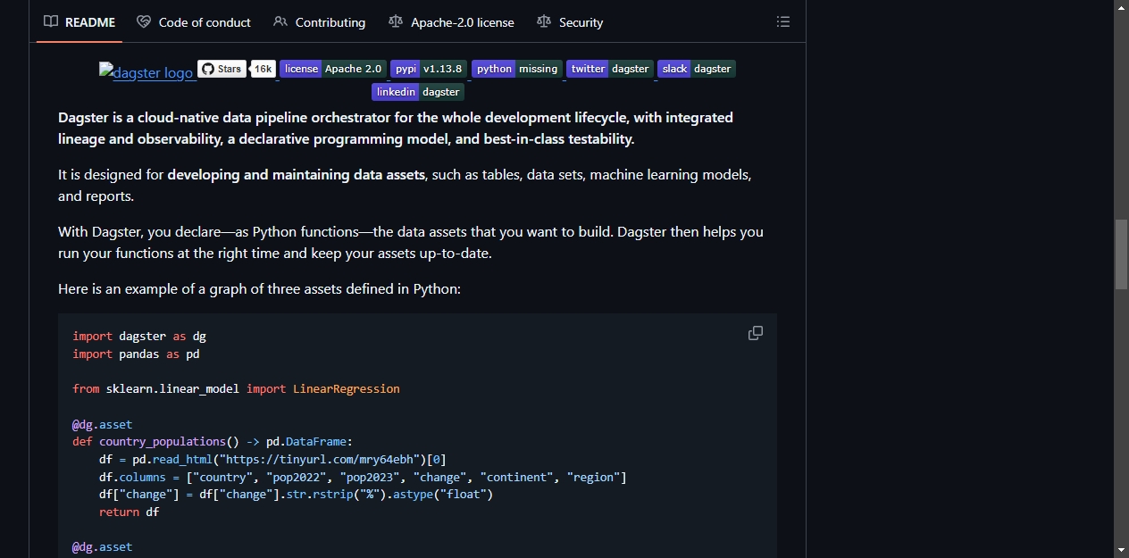1129x558 pixels.
Task: Click the 'return df' line
Action: pyautogui.click(x=130, y=512)
